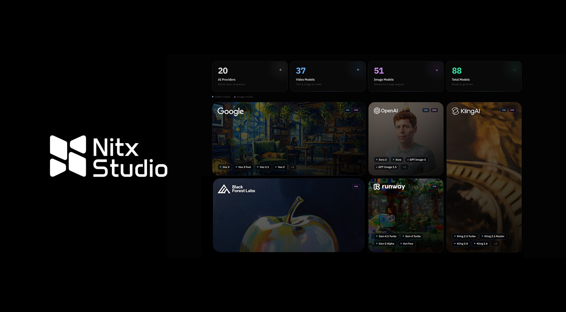Image resolution: width=566 pixels, height=312 pixels.
Task: Click the IMG badge on the KlingAI card
Action: [x=512, y=110]
